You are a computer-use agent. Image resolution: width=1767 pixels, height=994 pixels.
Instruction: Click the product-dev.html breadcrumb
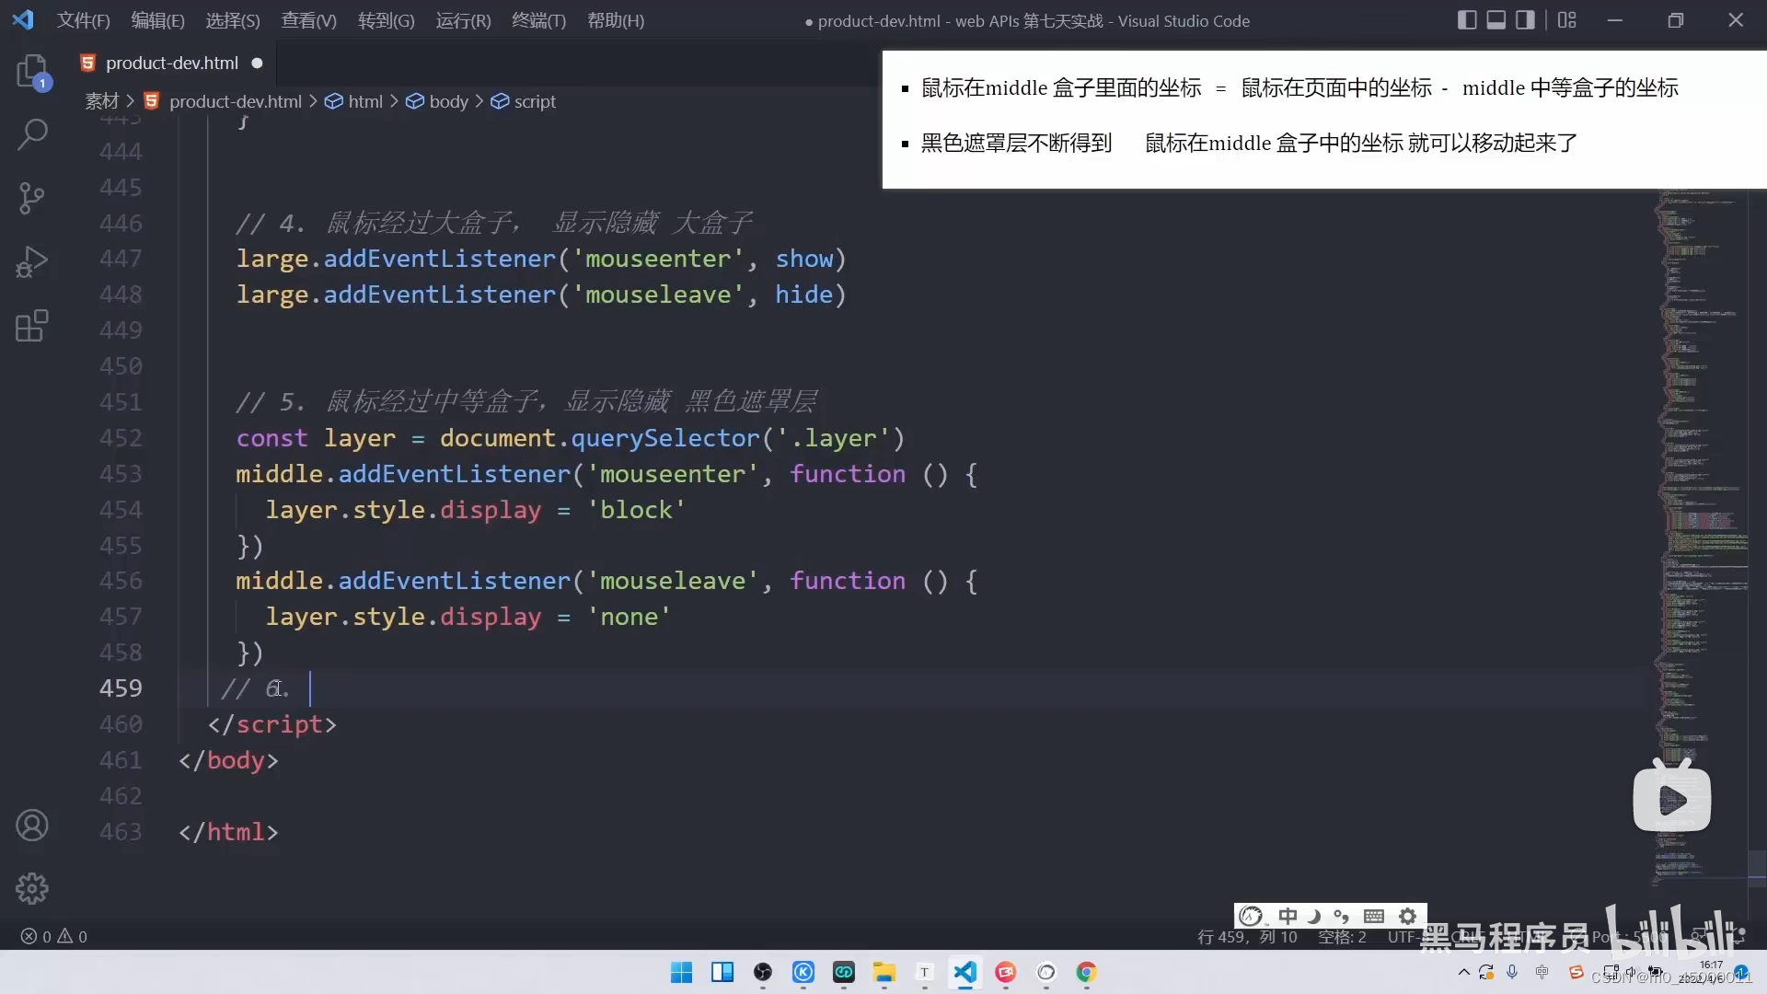coord(236,101)
